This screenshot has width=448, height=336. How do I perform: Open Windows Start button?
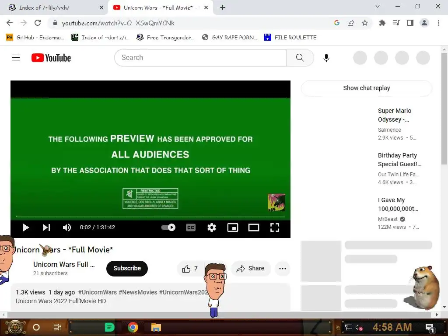click(x=15, y=327)
